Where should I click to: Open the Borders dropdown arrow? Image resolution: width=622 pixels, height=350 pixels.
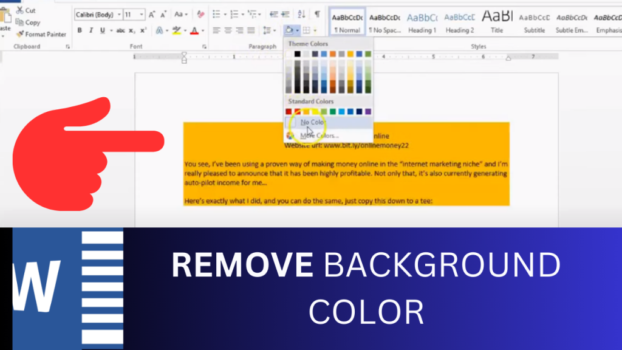[315, 30]
